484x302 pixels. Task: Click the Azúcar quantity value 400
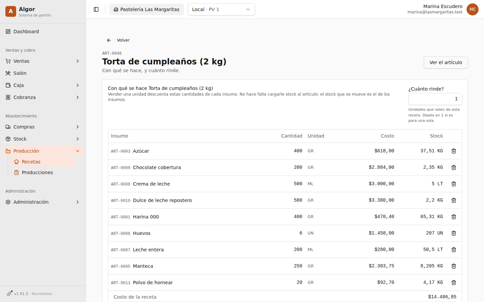point(298,151)
